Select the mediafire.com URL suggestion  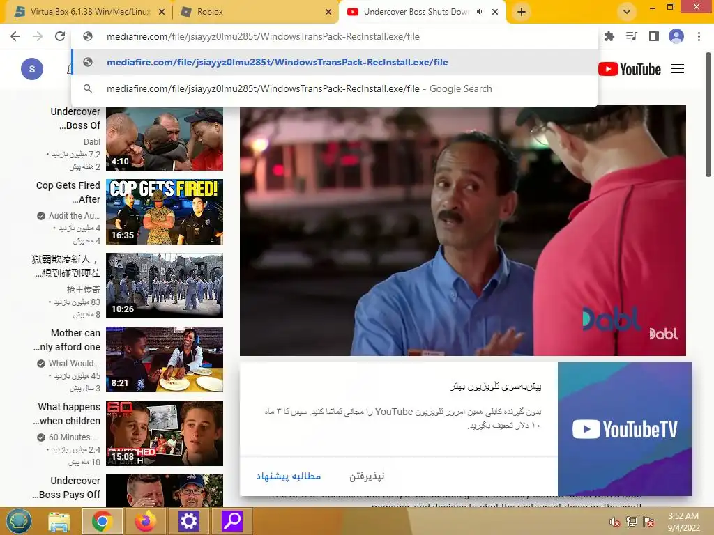335,62
